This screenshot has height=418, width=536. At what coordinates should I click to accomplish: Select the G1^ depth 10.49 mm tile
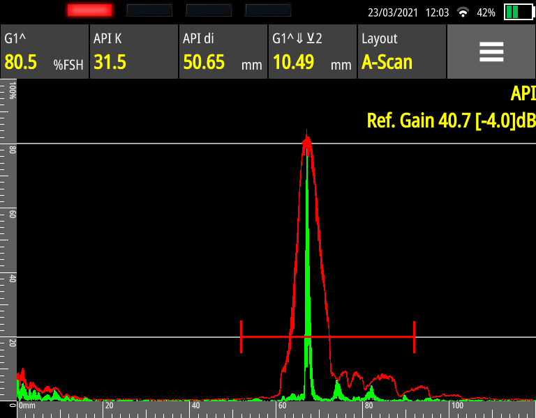point(312,52)
